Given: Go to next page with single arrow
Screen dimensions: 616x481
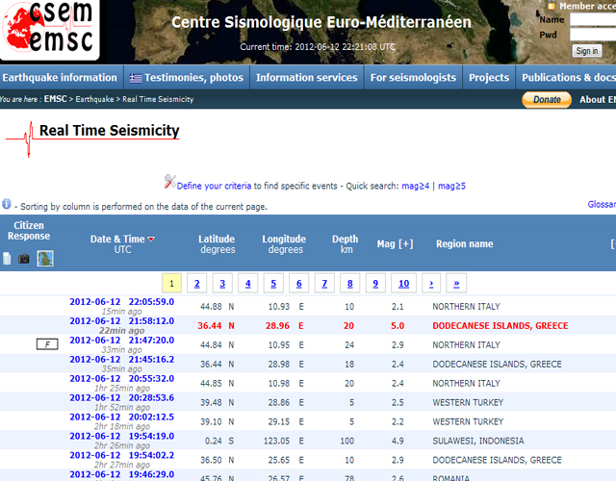Looking at the screenshot, I should [430, 283].
